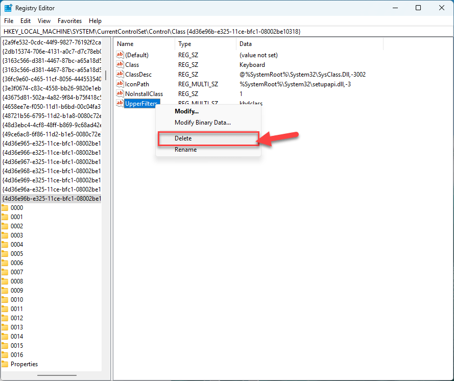Click the IconPath value icon
The image size is (454, 381).
click(121, 84)
